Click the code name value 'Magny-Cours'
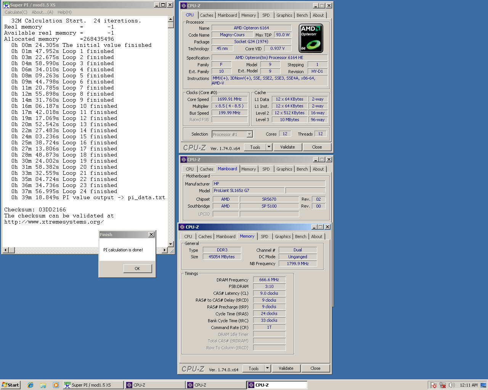This screenshot has height=390, width=488. [x=232, y=35]
